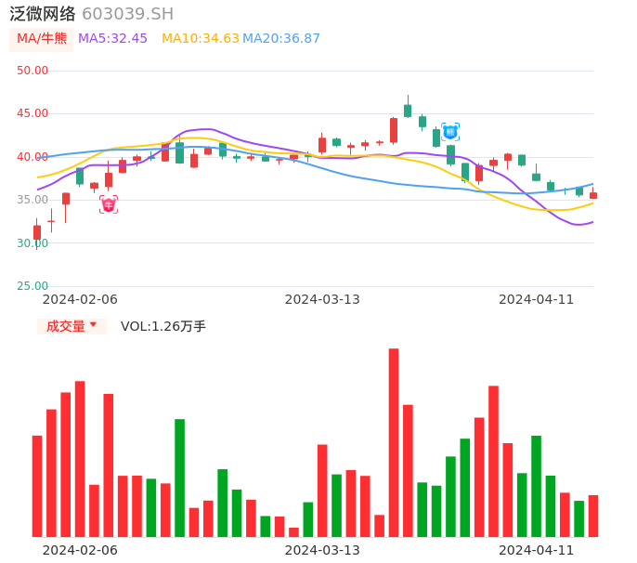Viewport: 637px width, 563px height.
Task: Click the pink bull signal marker icon
Action: [109, 204]
